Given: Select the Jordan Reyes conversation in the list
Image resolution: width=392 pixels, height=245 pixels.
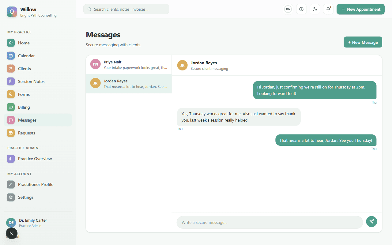Looking at the screenshot, I should (x=129, y=83).
